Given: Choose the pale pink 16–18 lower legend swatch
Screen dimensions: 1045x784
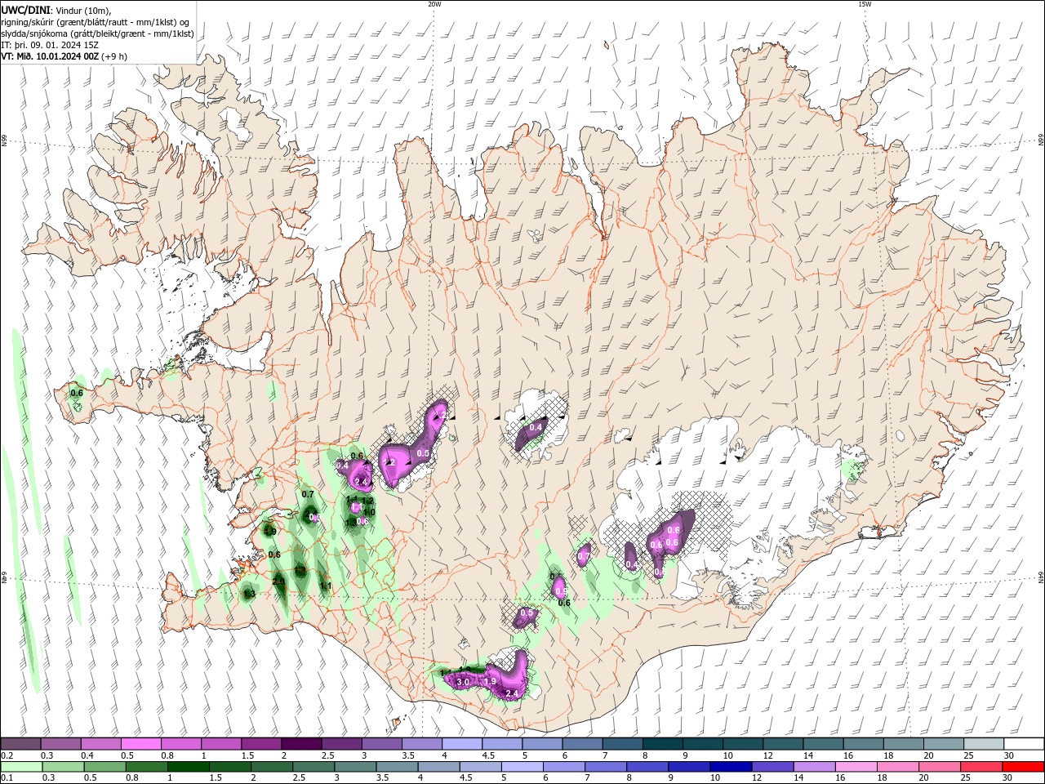Looking at the screenshot, I should tap(856, 767).
